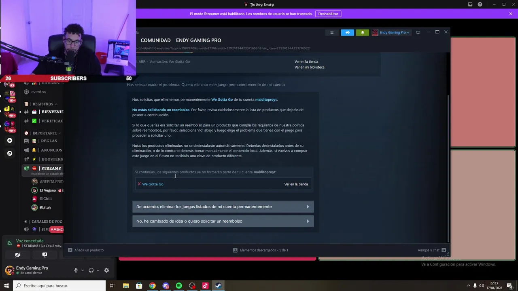Open Discord server discovery compass
This screenshot has width=518, height=291.
10,153
